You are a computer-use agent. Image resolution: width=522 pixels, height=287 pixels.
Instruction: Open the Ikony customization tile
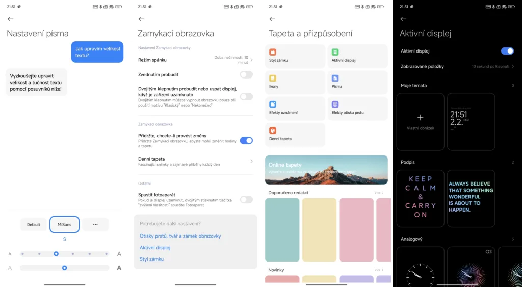point(295,82)
